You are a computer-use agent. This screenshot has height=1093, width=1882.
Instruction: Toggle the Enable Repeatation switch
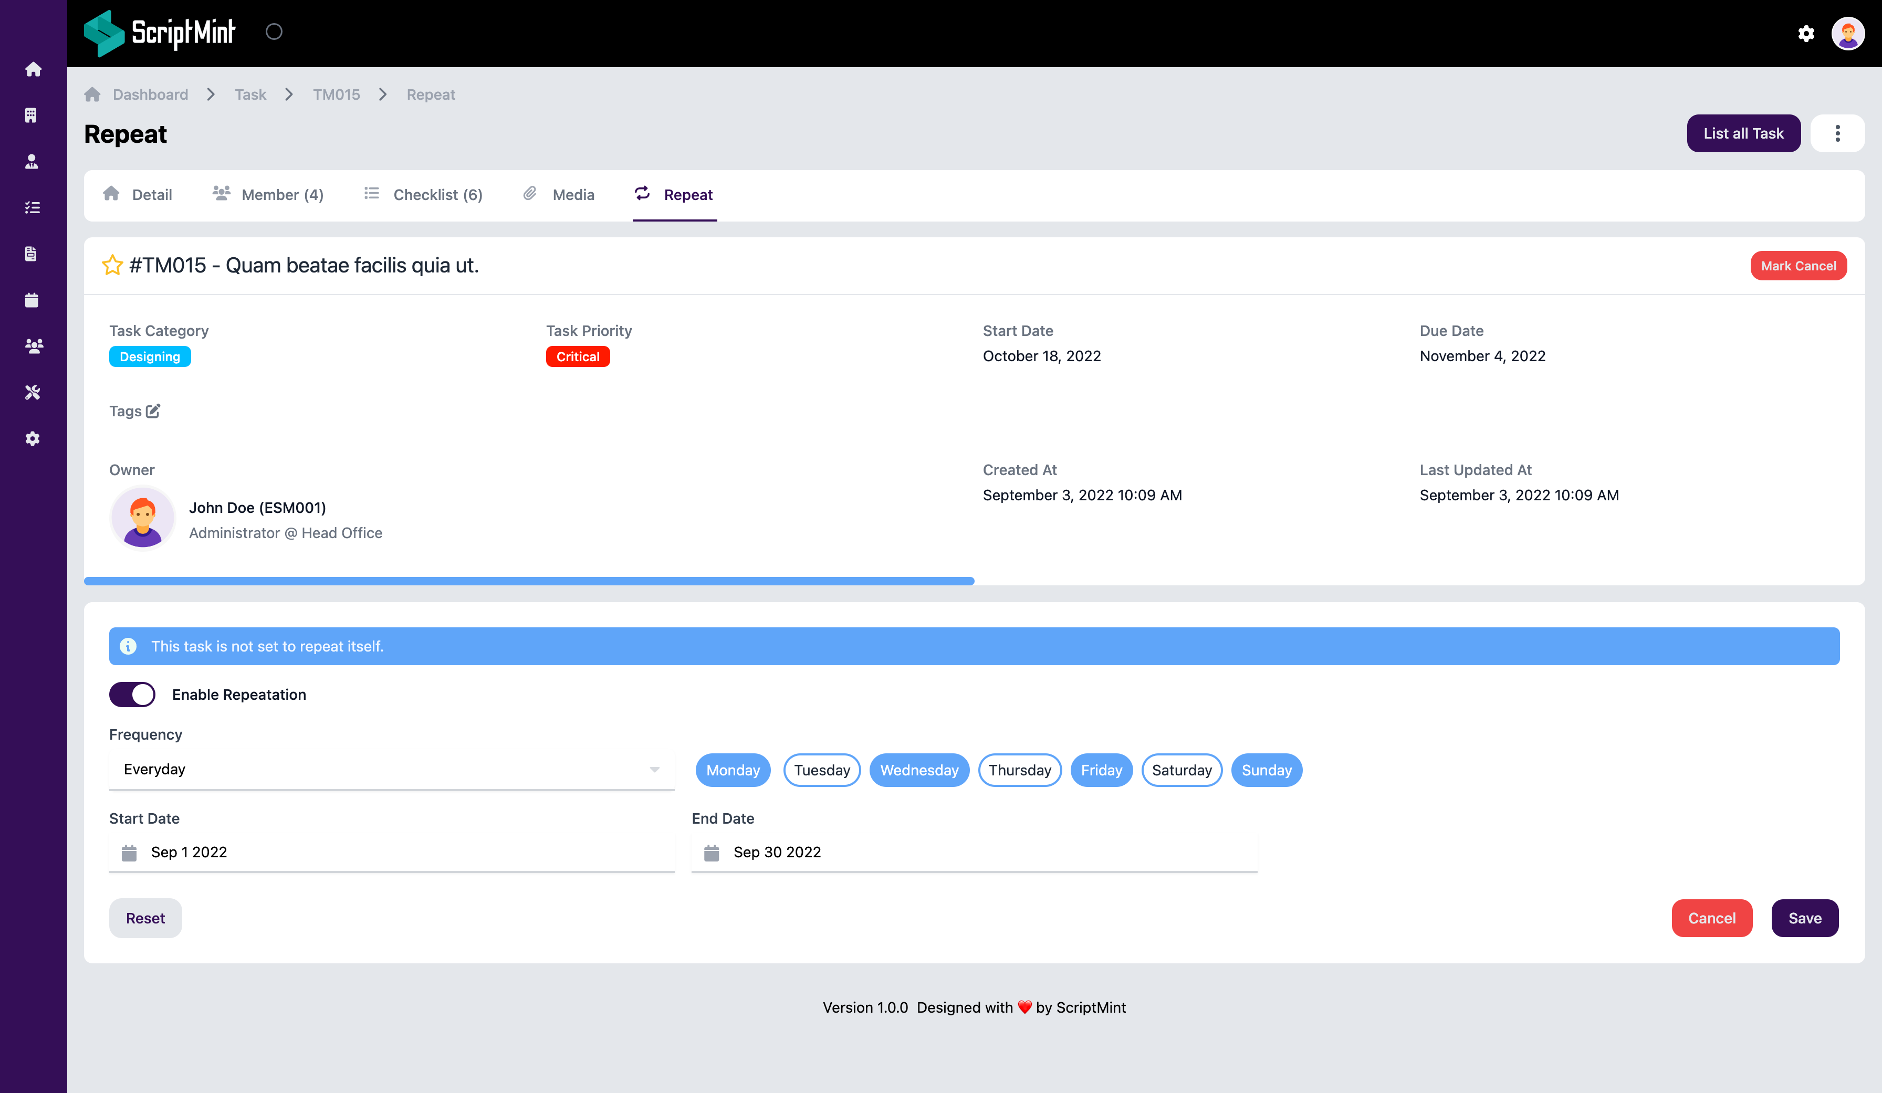[x=132, y=695]
